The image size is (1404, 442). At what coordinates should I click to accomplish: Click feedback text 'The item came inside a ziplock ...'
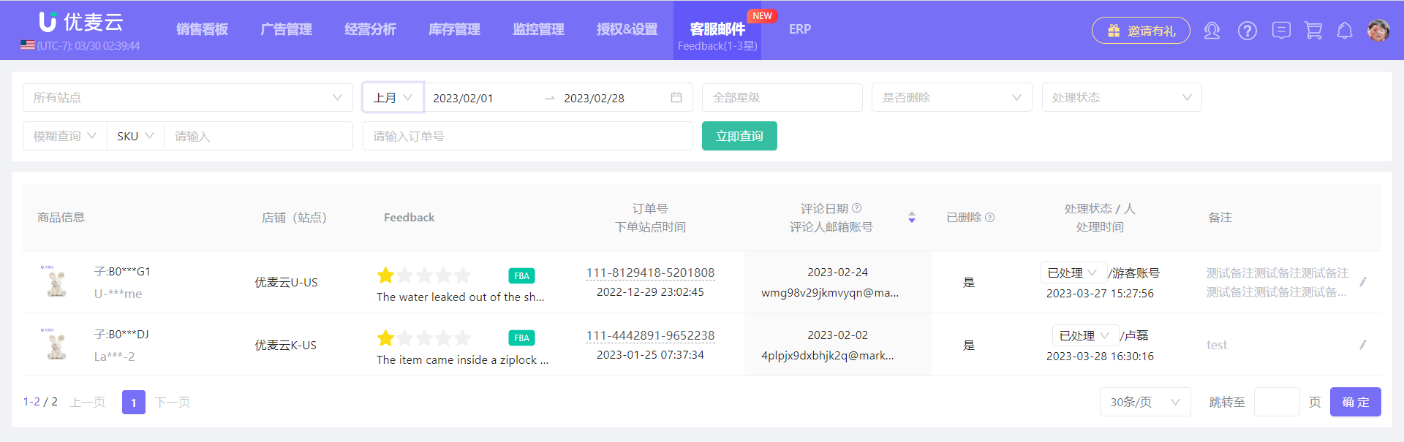point(462,359)
